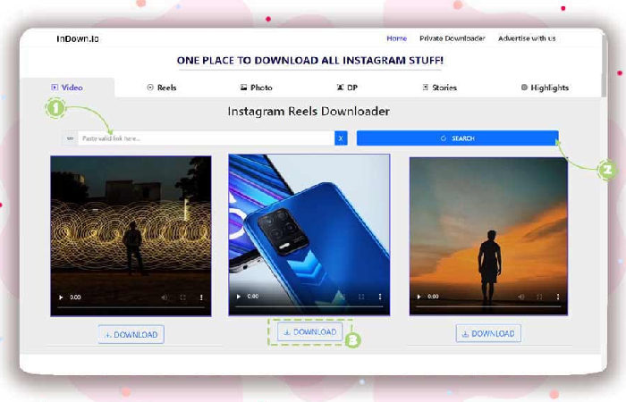This screenshot has height=402, width=626.
Task: Open more options on blue phone video
Action: 380,297
